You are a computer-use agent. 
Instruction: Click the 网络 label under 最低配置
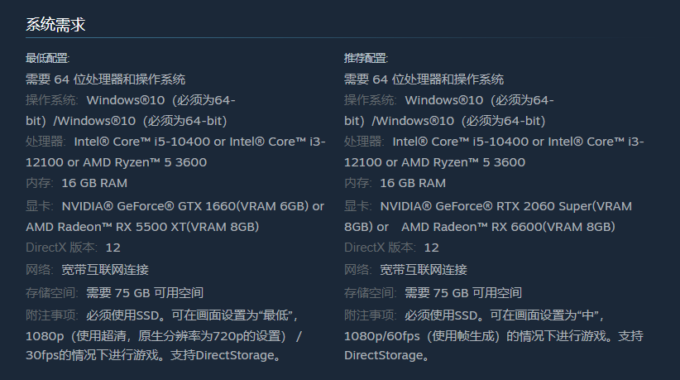(x=39, y=270)
